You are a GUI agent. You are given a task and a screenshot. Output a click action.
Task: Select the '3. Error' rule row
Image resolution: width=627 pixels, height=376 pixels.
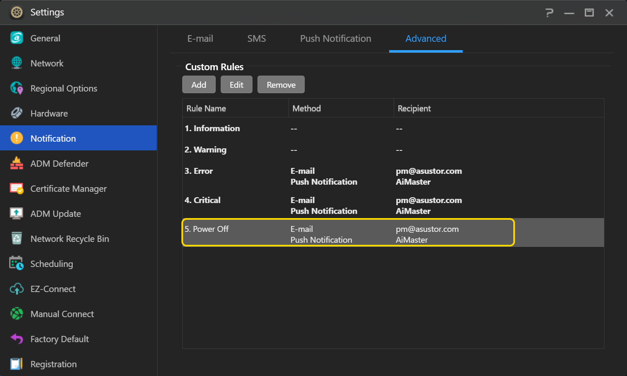pos(393,176)
